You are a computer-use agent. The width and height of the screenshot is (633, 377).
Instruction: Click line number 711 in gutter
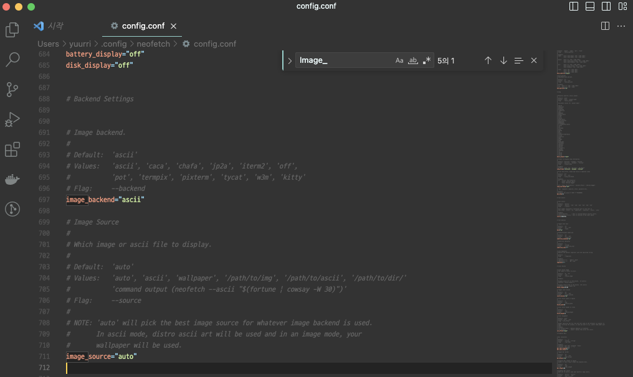click(44, 356)
